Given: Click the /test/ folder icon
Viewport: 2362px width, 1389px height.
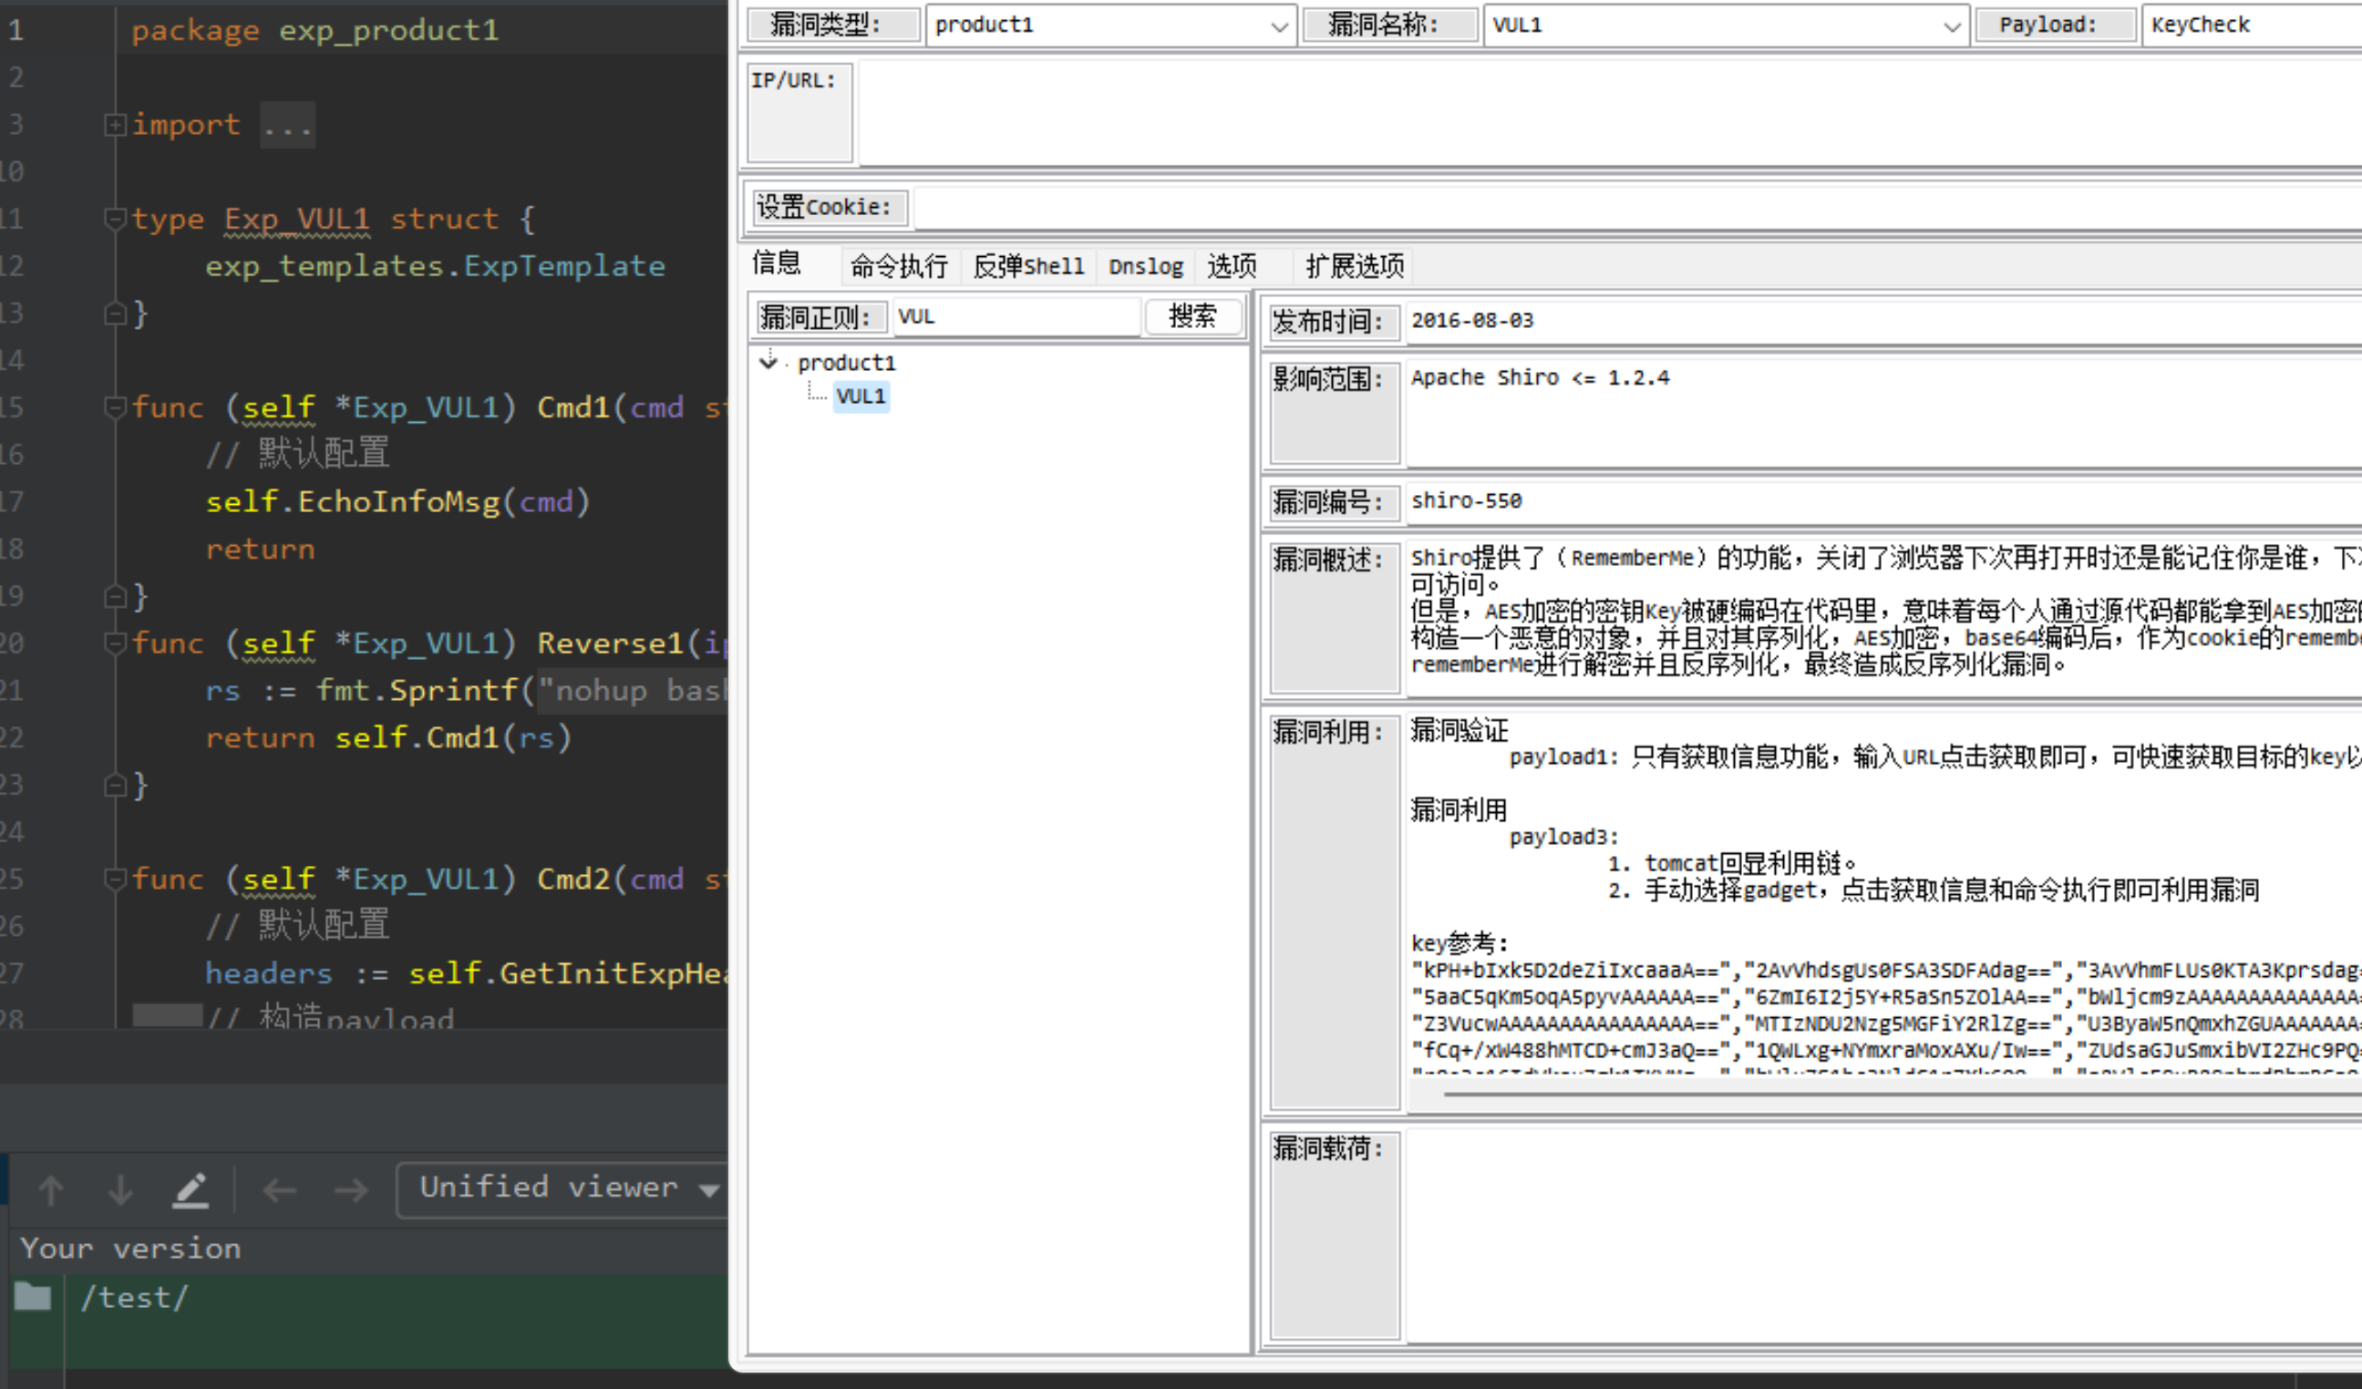Looking at the screenshot, I should (x=33, y=1296).
